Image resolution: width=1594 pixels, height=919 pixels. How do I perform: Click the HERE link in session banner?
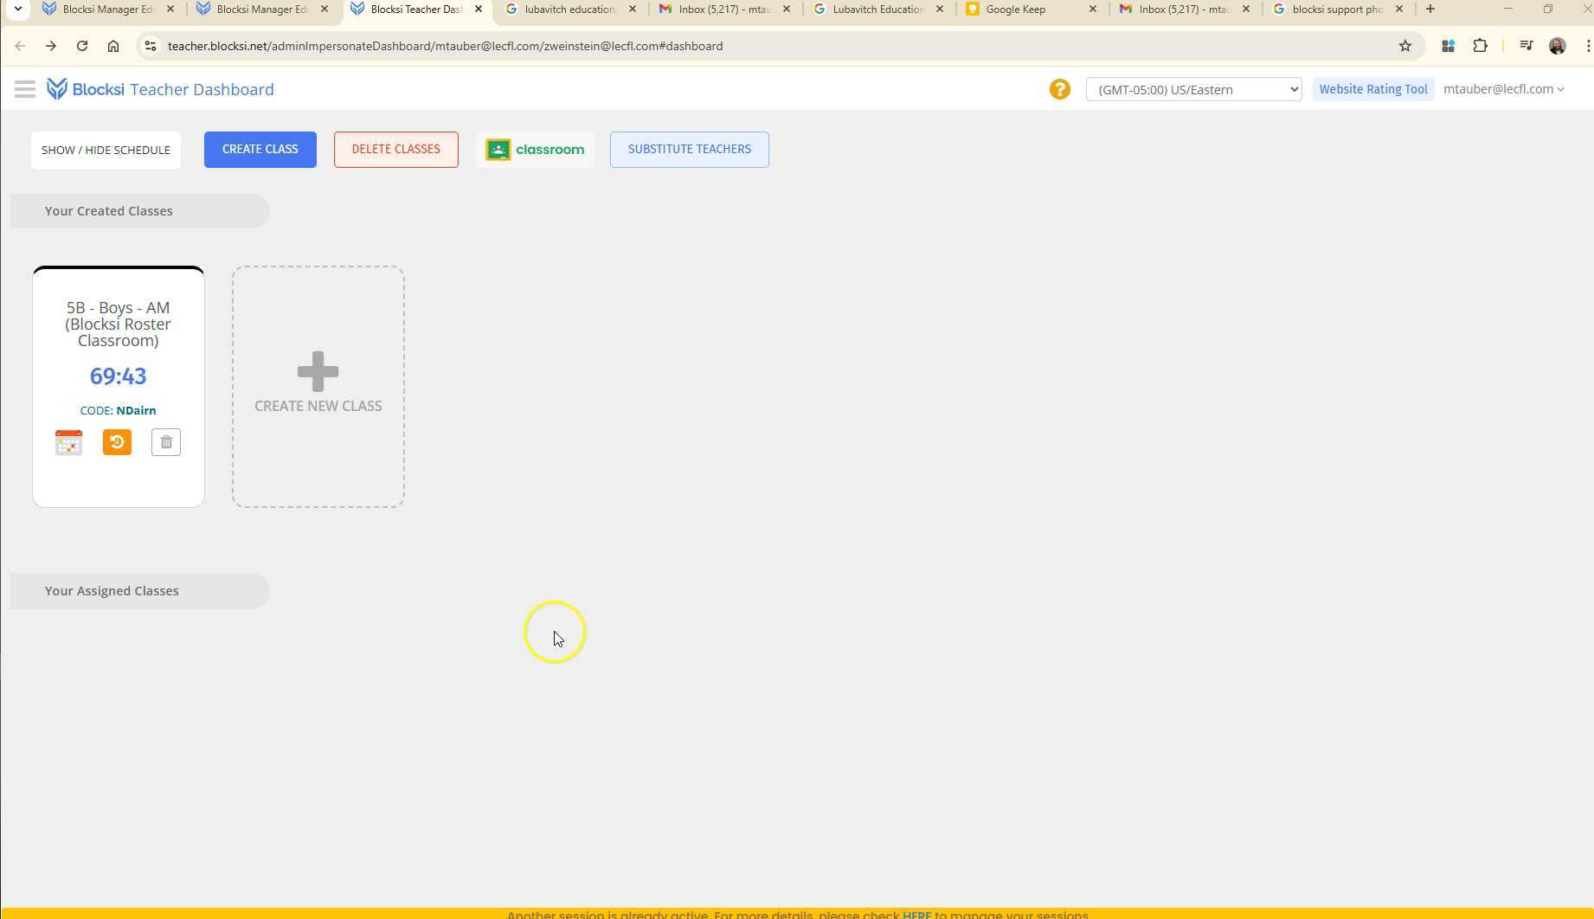point(916,914)
